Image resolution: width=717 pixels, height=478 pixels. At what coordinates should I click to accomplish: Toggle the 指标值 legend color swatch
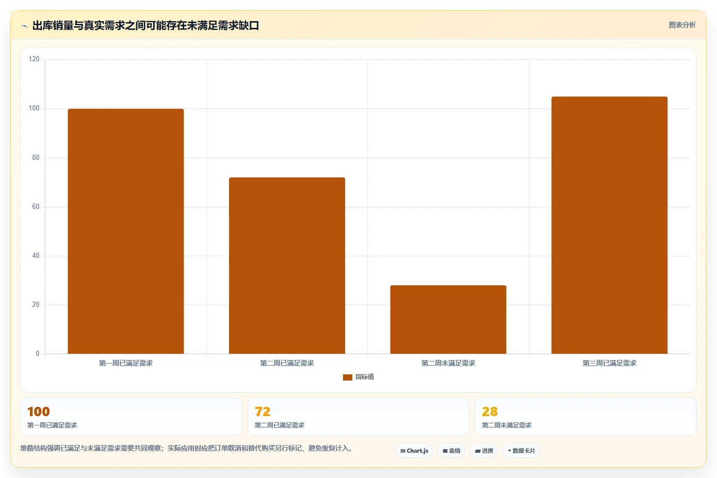(x=347, y=377)
